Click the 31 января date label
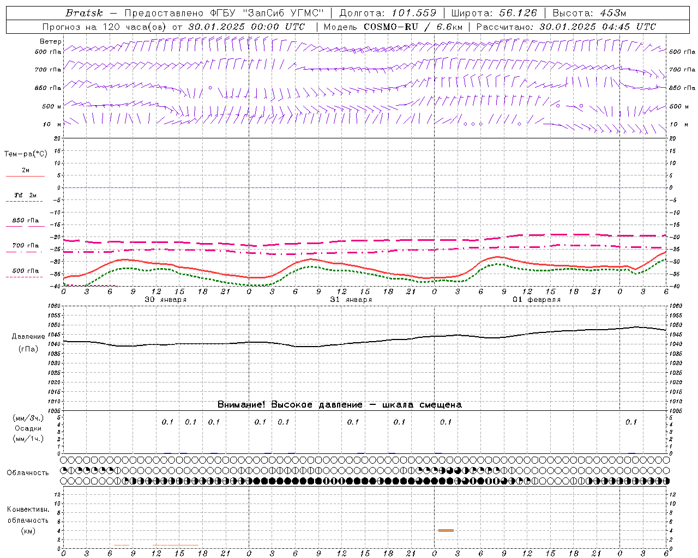This screenshot has width=698, height=558. (x=351, y=300)
